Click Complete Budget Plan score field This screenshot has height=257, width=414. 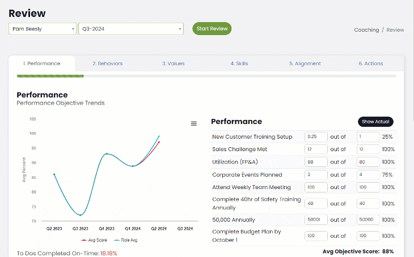tap(316, 235)
